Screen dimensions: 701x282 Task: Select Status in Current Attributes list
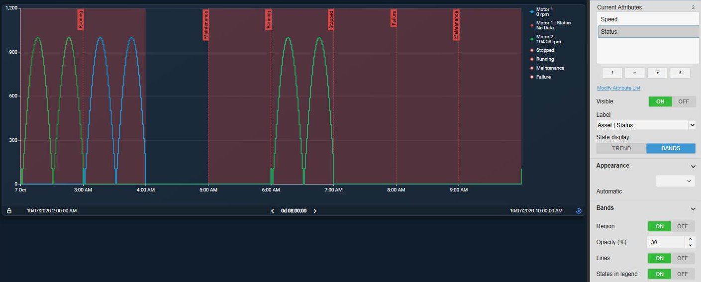(648, 32)
